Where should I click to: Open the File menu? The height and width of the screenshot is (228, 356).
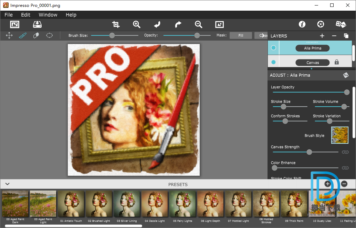click(x=9, y=15)
